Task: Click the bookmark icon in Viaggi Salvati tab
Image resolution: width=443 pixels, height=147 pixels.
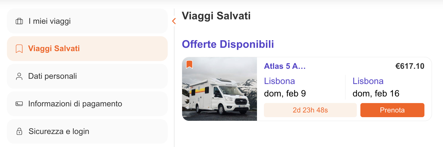Action: click(x=19, y=49)
